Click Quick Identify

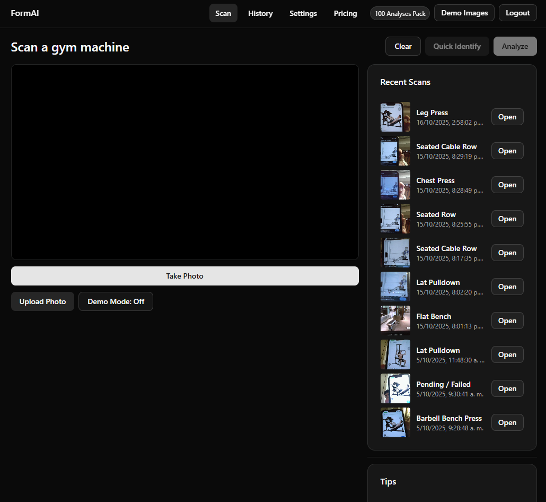457,46
